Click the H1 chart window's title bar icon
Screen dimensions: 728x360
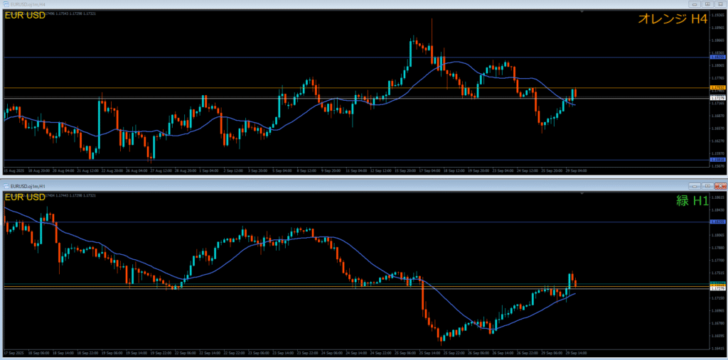(5, 185)
